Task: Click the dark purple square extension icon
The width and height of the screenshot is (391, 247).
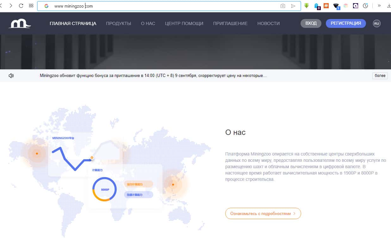Action: pos(356,6)
